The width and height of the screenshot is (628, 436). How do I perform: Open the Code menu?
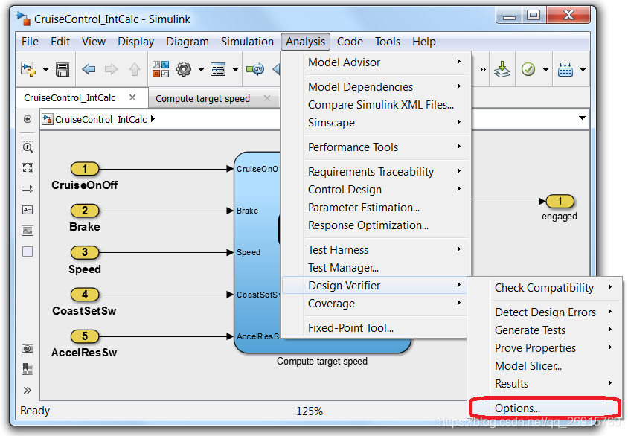tap(350, 42)
